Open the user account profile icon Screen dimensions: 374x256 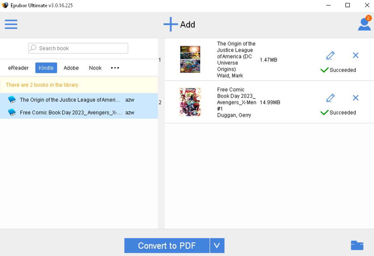click(x=364, y=24)
